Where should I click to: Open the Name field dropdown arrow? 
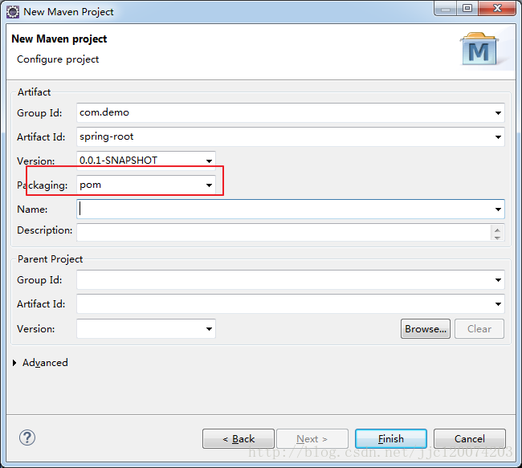pos(498,209)
